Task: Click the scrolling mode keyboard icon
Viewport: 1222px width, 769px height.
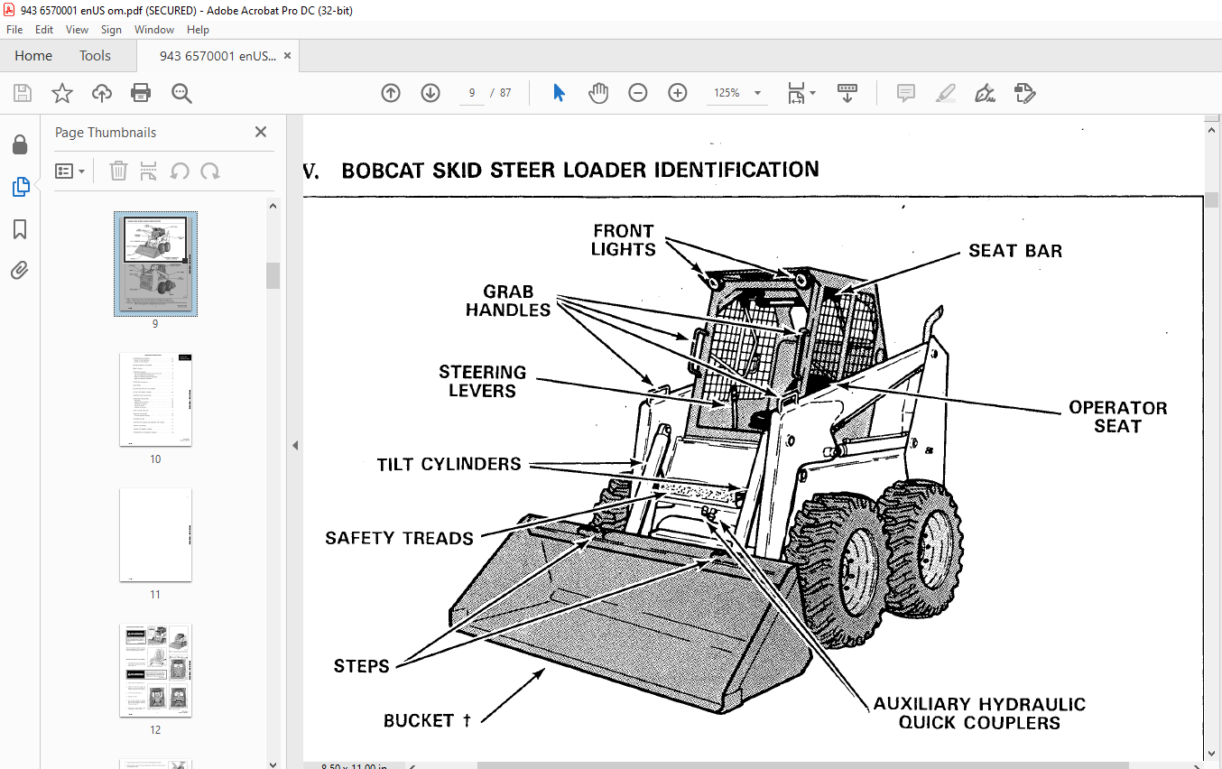Action: click(847, 93)
